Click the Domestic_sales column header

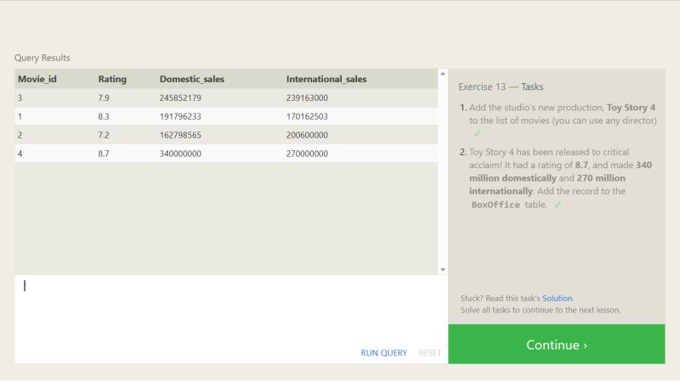192,79
